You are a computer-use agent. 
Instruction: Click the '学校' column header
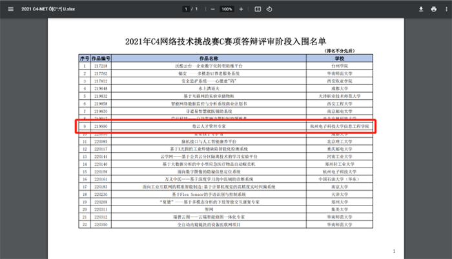pyautogui.click(x=340, y=59)
